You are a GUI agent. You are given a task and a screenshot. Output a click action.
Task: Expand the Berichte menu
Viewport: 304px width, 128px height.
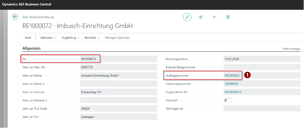[92, 38]
